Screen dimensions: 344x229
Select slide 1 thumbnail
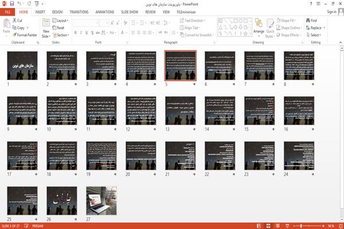22,65
